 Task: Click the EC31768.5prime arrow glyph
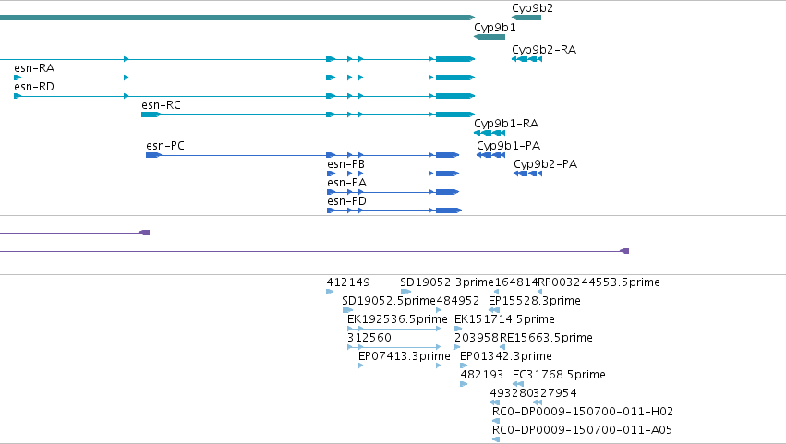click(x=518, y=384)
